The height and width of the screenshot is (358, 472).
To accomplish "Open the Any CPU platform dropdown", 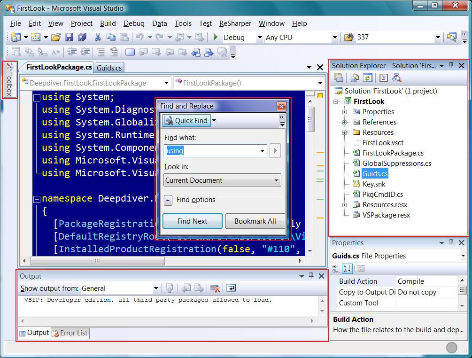I will pyautogui.click(x=335, y=38).
